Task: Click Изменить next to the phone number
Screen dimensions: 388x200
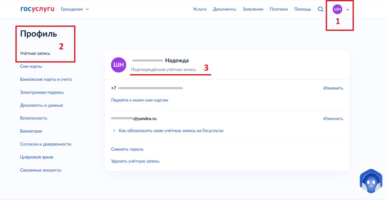Action: point(333,88)
